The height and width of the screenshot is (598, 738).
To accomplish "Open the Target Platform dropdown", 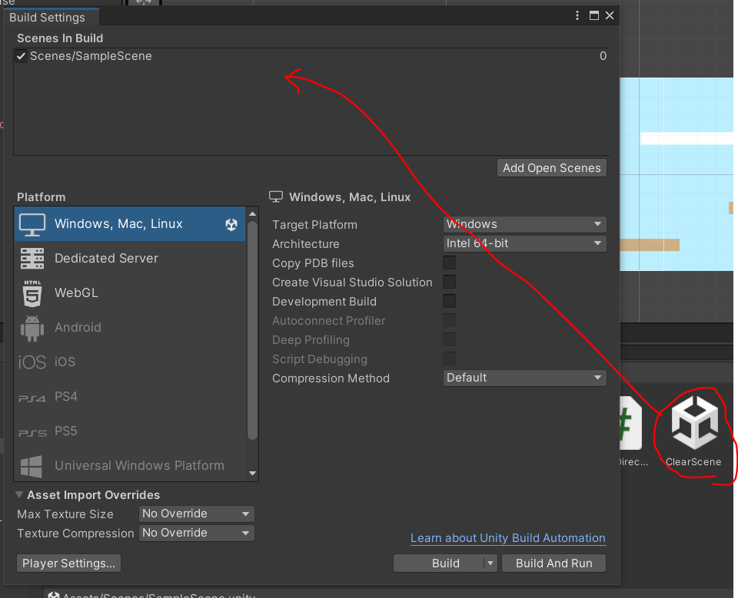I will (x=524, y=224).
